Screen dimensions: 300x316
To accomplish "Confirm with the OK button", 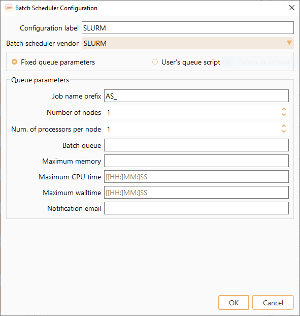I will tap(234, 302).
